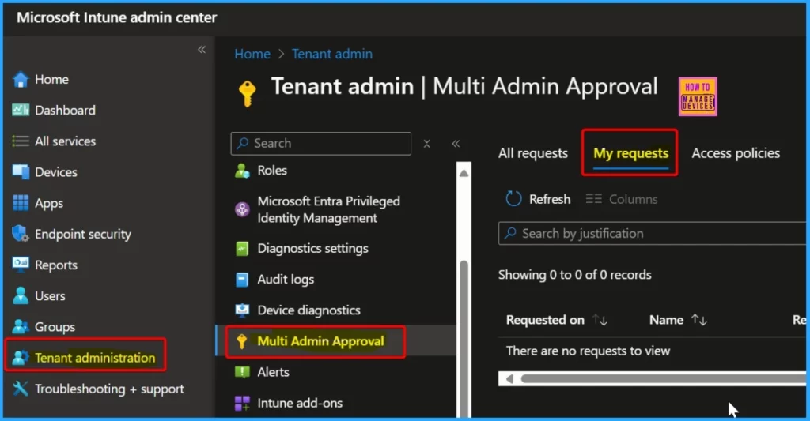Click the Home house icon in sidebar
Image resolution: width=810 pixels, height=421 pixels.
[21, 80]
